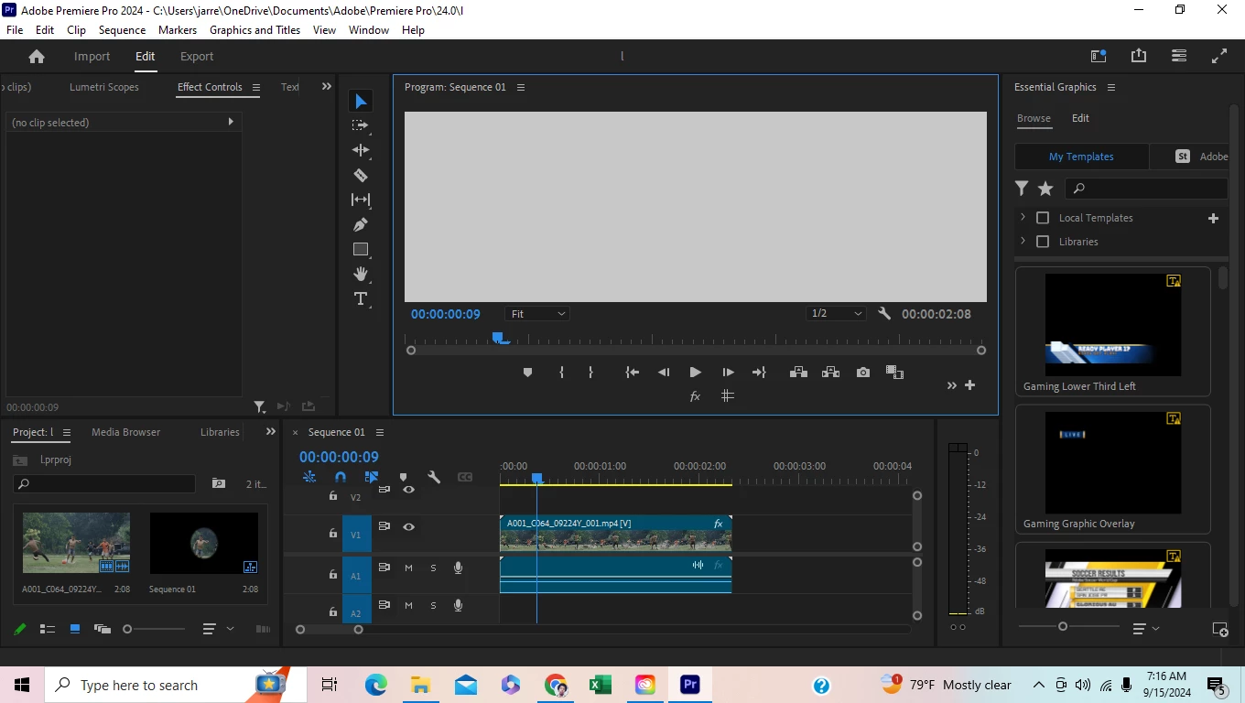Screen dimensions: 1245x703
Task: Switch to Edit tab in Essential Graphics
Action: click(1080, 118)
